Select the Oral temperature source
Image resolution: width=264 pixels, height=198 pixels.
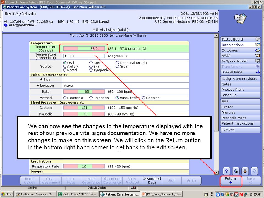[65, 63]
